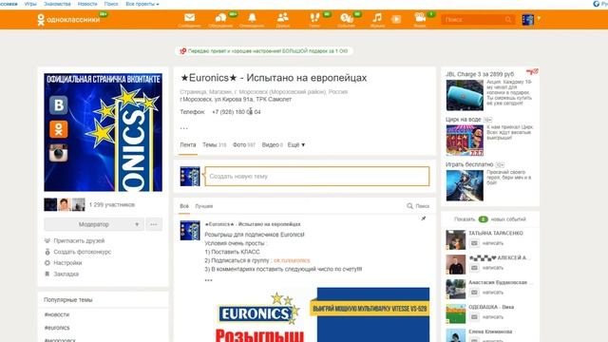Switch to the Лента tab
The height and width of the screenshot is (342, 608).
[x=188, y=144]
